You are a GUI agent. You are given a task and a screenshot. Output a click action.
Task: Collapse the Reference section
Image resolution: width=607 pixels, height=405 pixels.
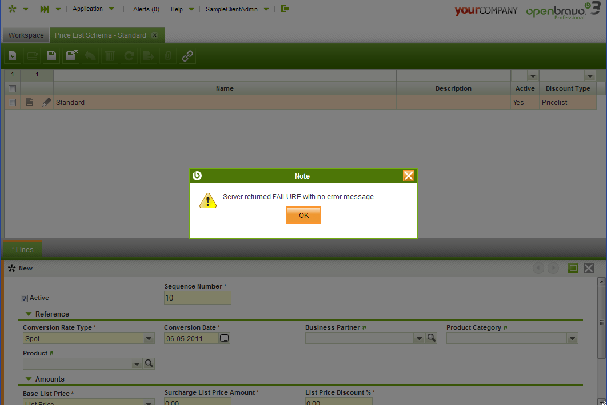point(29,314)
